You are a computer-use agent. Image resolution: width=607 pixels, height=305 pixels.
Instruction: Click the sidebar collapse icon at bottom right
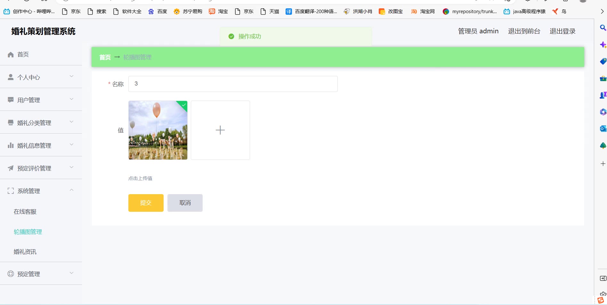[x=603, y=278]
